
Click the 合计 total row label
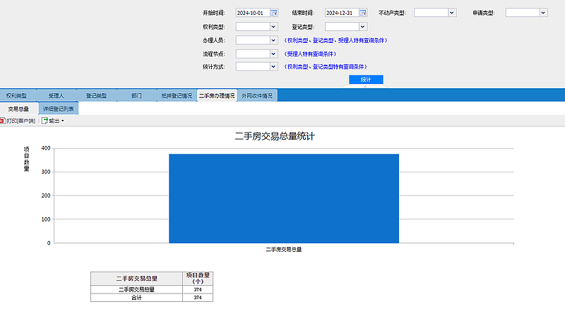136,298
